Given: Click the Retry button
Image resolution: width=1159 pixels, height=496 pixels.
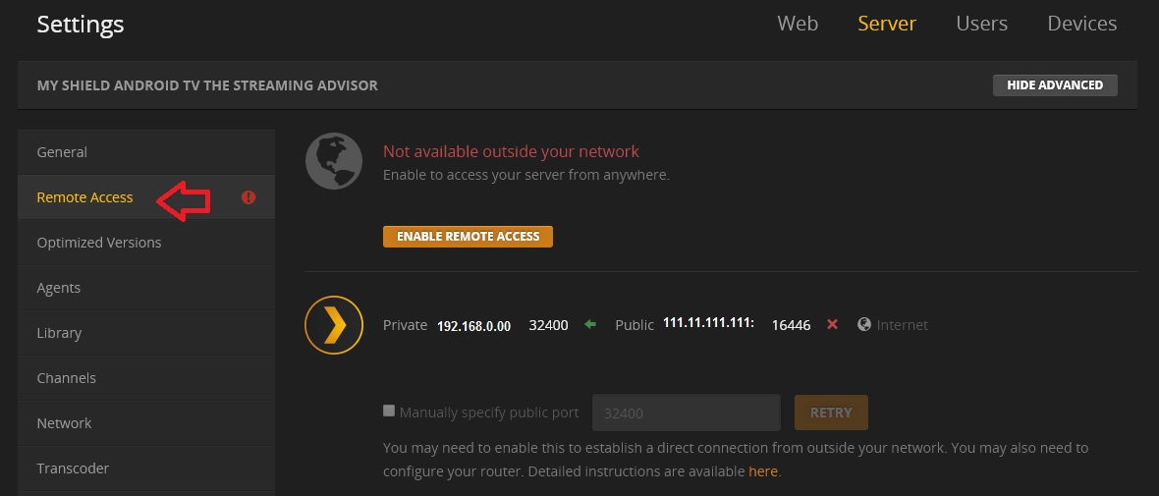Looking at the screenshot, I should 831,413.
